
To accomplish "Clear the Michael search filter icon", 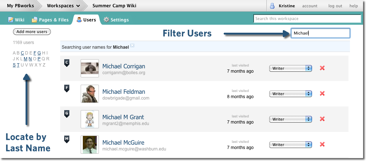I will pyautogui.click(x=132, y=45).
